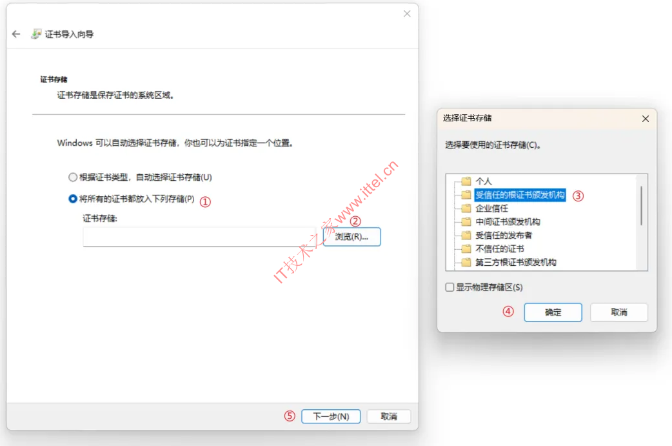The width and height of the screenshot is (672, 446).
Task: Select the 企业信任 store entry
Action: (x=491, y=208)
